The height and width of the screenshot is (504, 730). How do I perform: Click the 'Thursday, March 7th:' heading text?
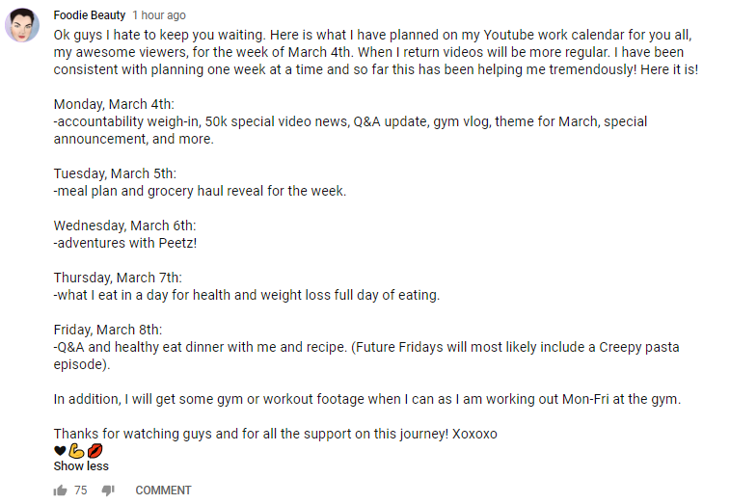[x=118, y=278]
